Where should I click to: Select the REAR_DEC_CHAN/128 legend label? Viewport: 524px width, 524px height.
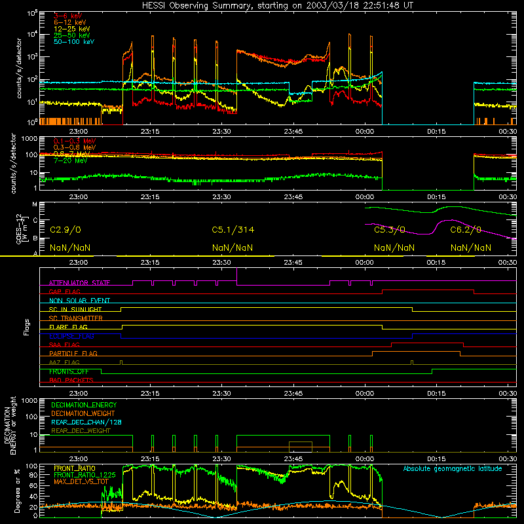pyautogui.click(x=86, y=422)
